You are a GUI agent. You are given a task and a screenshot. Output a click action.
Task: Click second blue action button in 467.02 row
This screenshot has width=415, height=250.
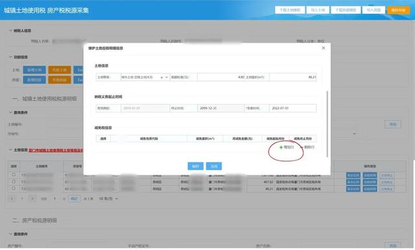point(370,182)
